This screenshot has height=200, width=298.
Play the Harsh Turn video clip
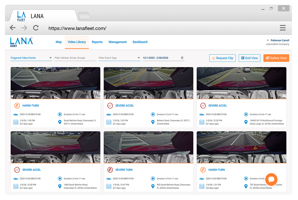pyautogui.click(x=60, y=114)
